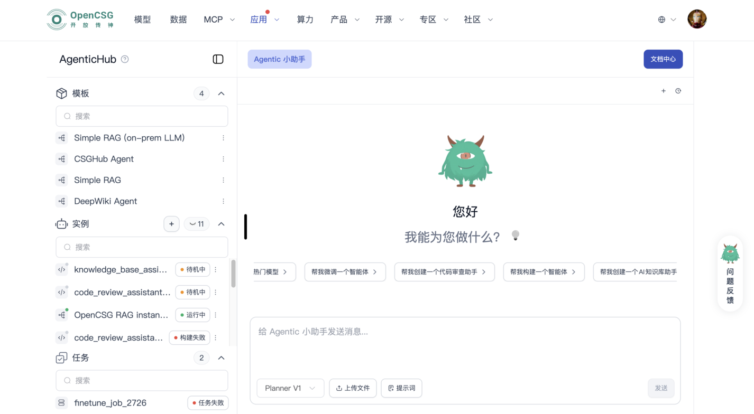Click the user avatar picture
Image resolution: width=754 pixels, height=414 pixels.
tap(696, 20)
